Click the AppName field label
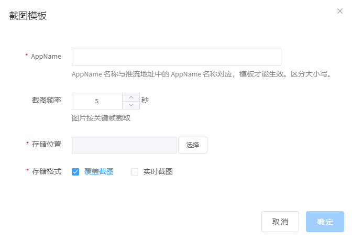 46,57
